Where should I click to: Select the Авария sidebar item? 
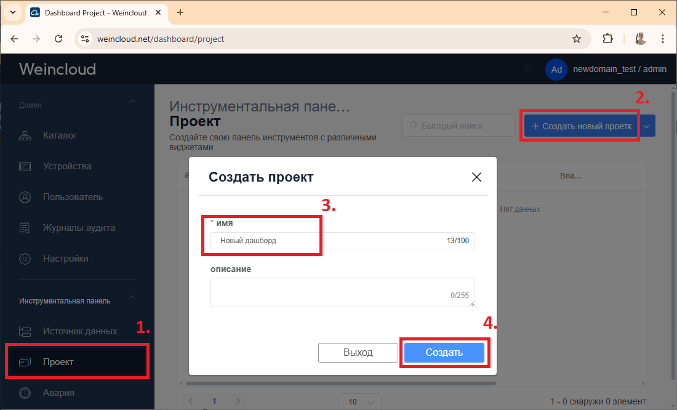click(x=58, y=393)
